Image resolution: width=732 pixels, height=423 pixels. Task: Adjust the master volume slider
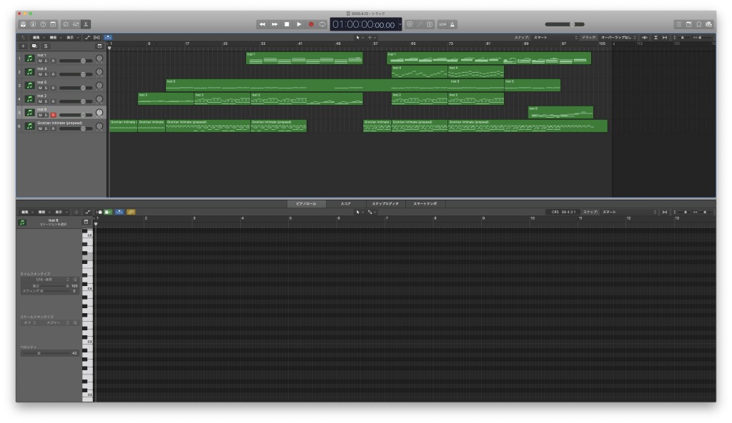[572, 24]
